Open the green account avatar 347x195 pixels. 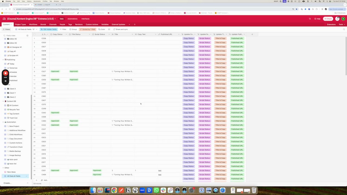click(343, 19)
